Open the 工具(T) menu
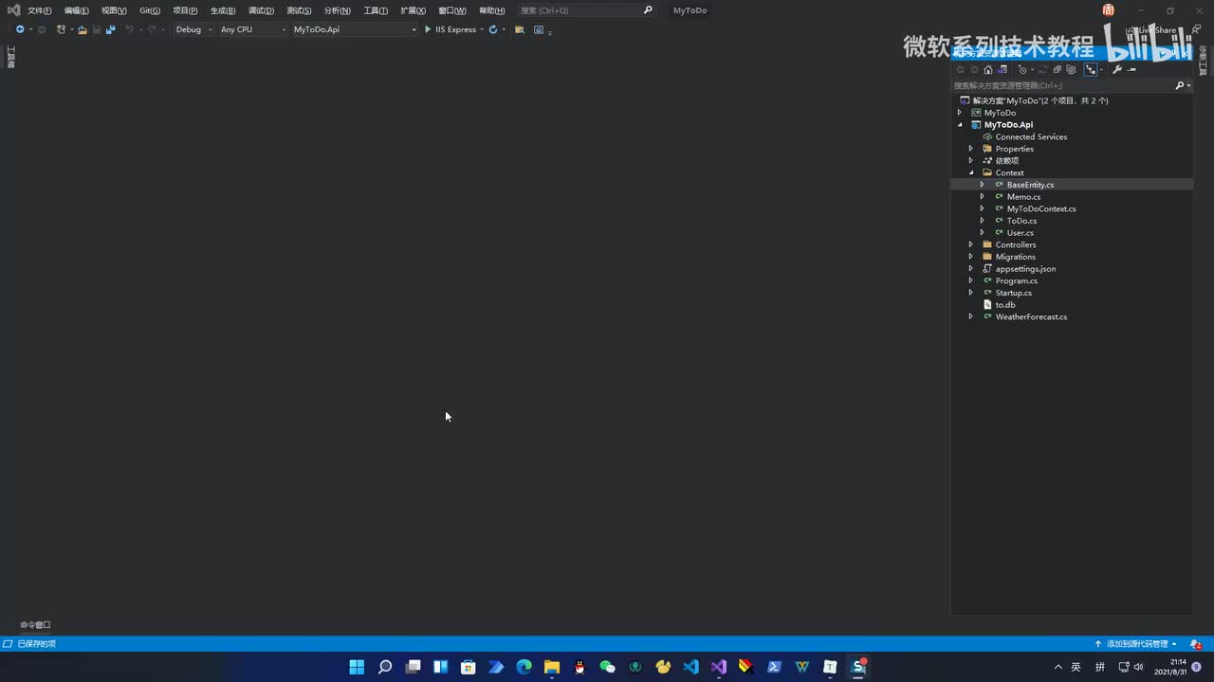 [376, 10]
